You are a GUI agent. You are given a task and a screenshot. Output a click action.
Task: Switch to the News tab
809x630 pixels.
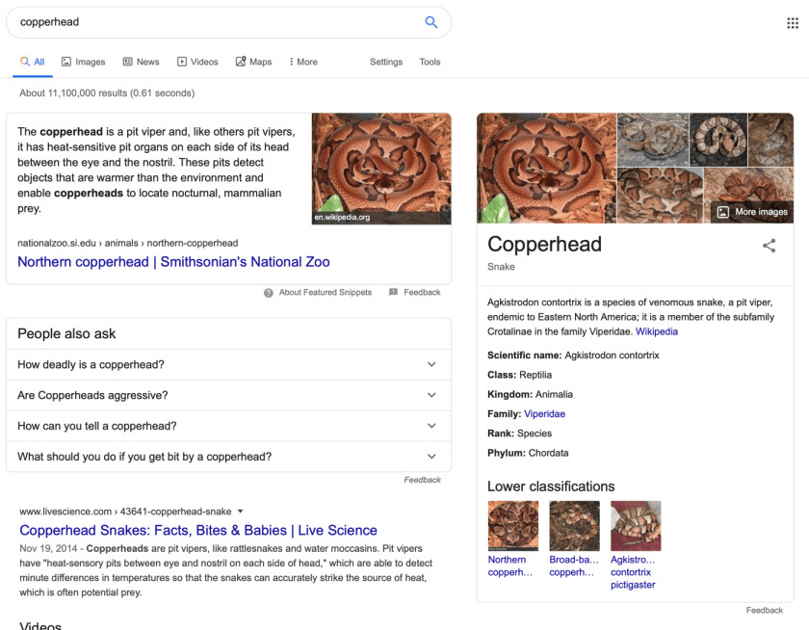coord(141,62)
